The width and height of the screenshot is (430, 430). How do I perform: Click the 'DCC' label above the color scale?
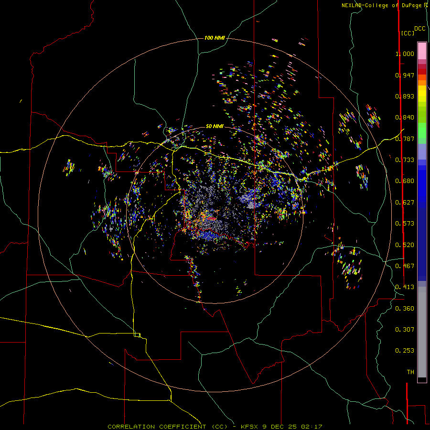pos(419,29)
